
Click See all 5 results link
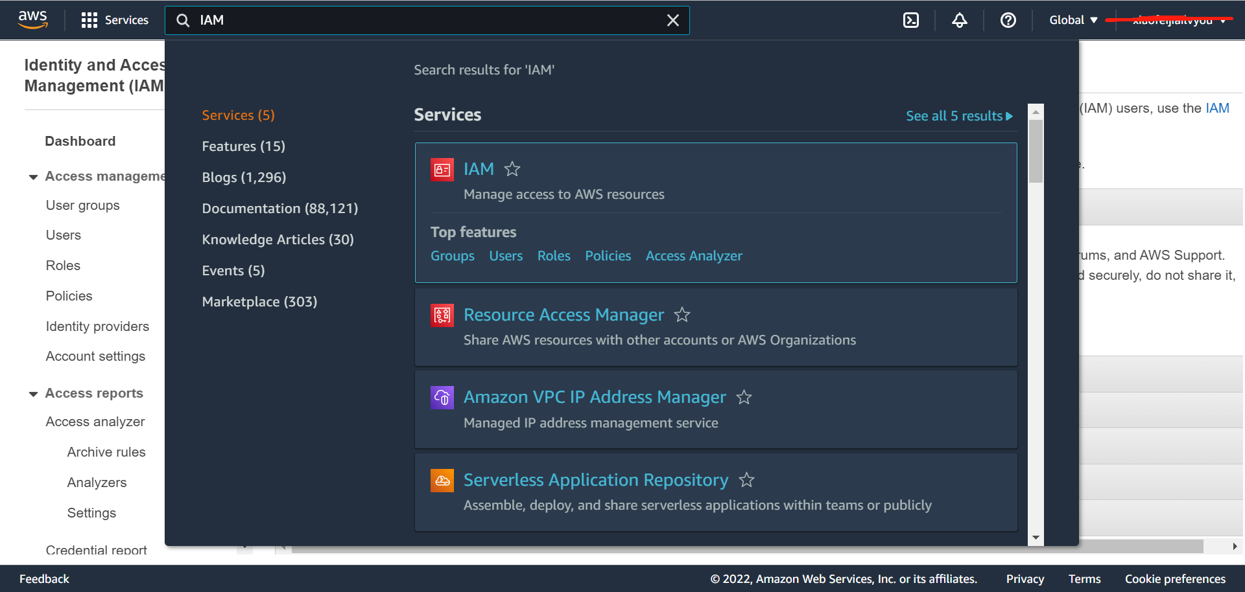click(959, 116)
